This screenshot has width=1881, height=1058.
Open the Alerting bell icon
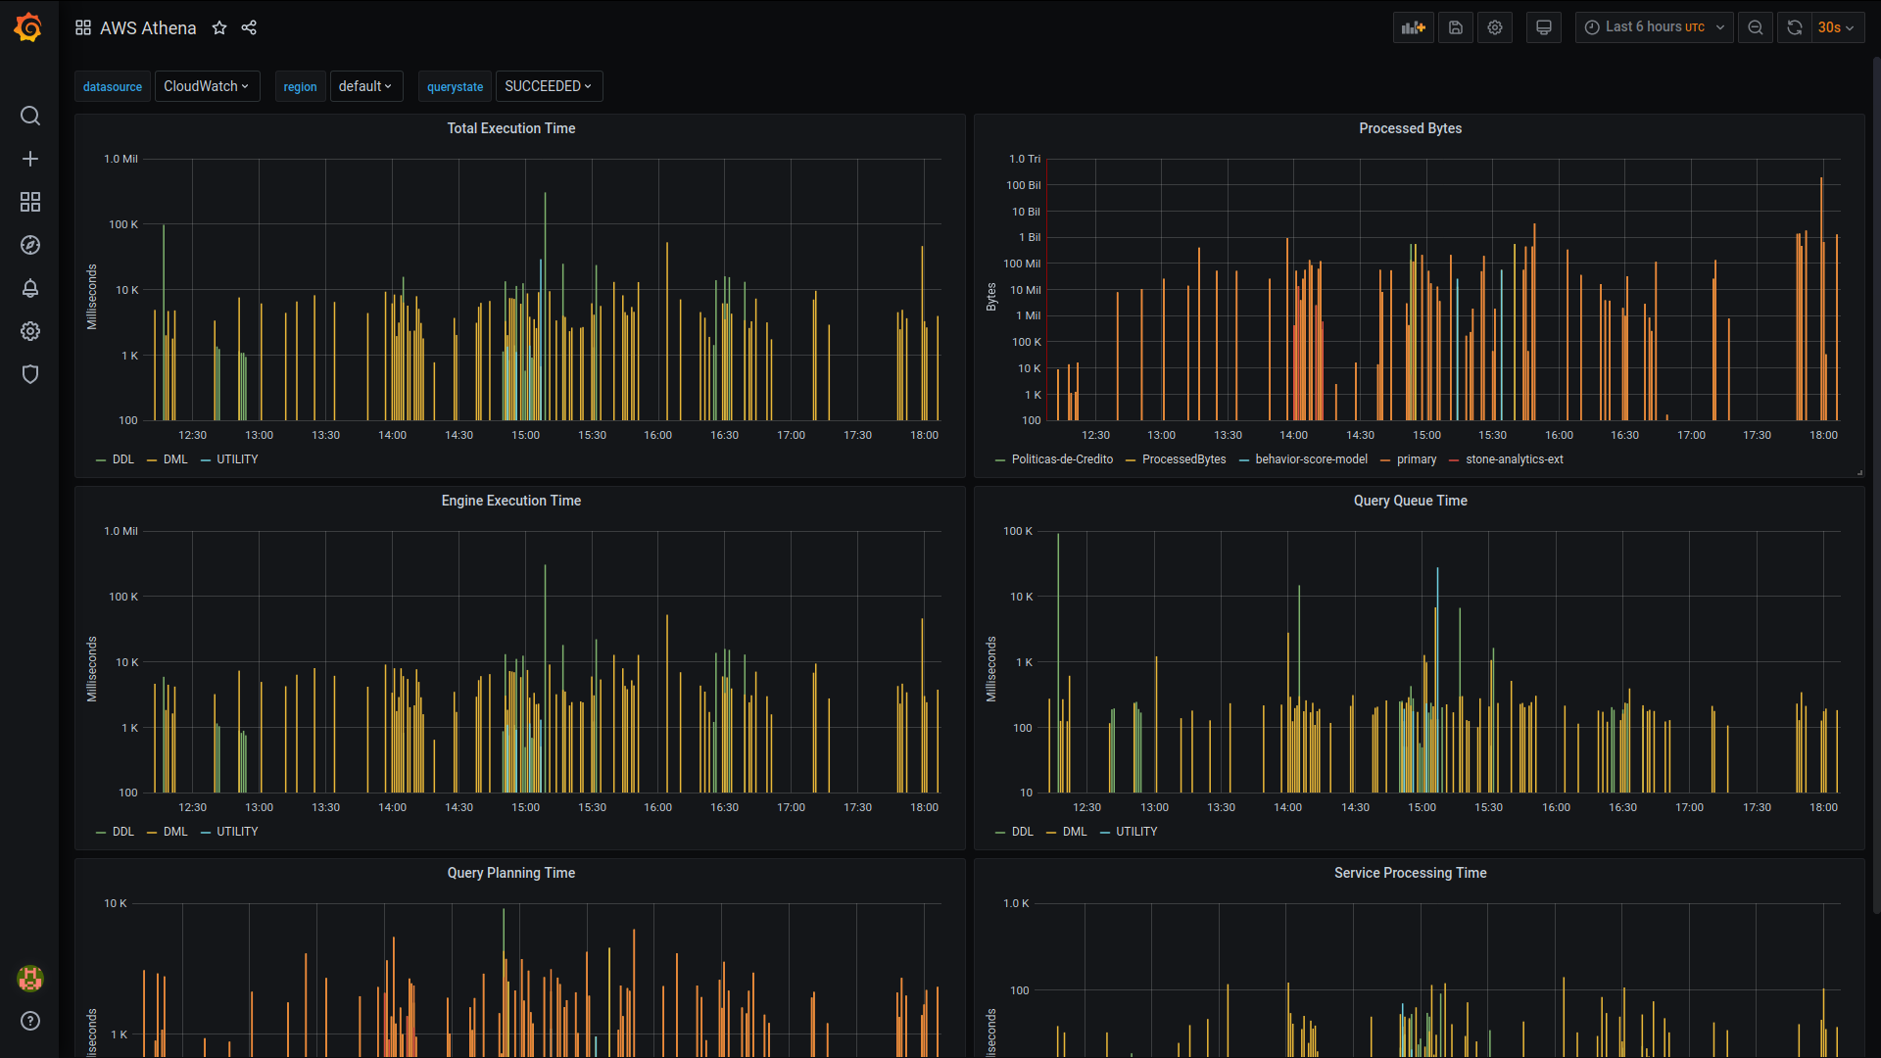pos(30,288)
